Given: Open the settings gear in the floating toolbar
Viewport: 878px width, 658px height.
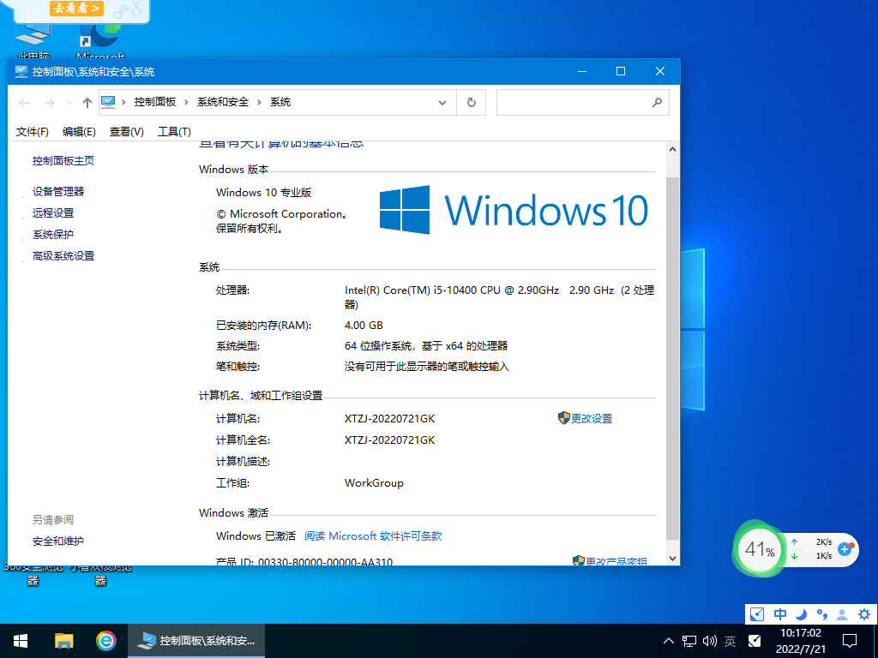Looking at the screenshot, I should tap(863, 614).
